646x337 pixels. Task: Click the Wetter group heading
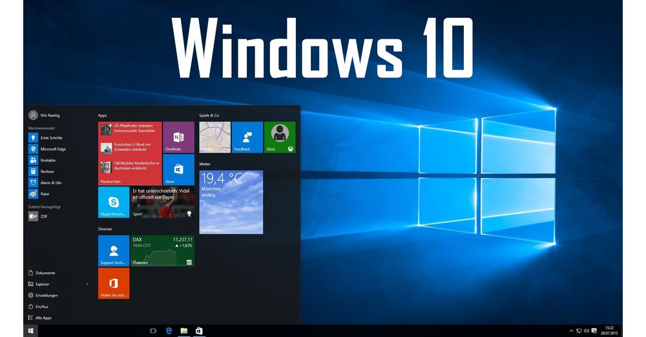tap(205, 164)
